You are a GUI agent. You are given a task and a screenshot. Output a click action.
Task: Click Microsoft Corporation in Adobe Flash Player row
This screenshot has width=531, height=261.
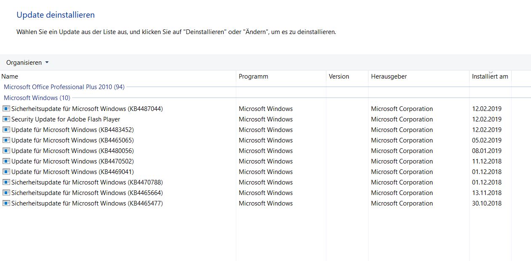[x=402, y=119]
